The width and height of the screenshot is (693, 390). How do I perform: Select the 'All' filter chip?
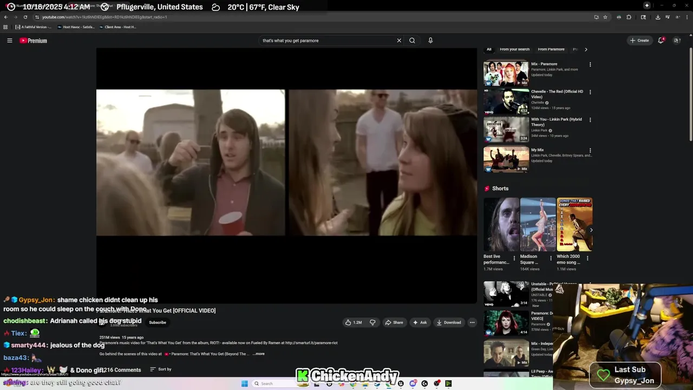[489, 49]
